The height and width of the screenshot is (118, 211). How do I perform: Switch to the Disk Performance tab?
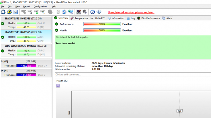click(149, 18)
